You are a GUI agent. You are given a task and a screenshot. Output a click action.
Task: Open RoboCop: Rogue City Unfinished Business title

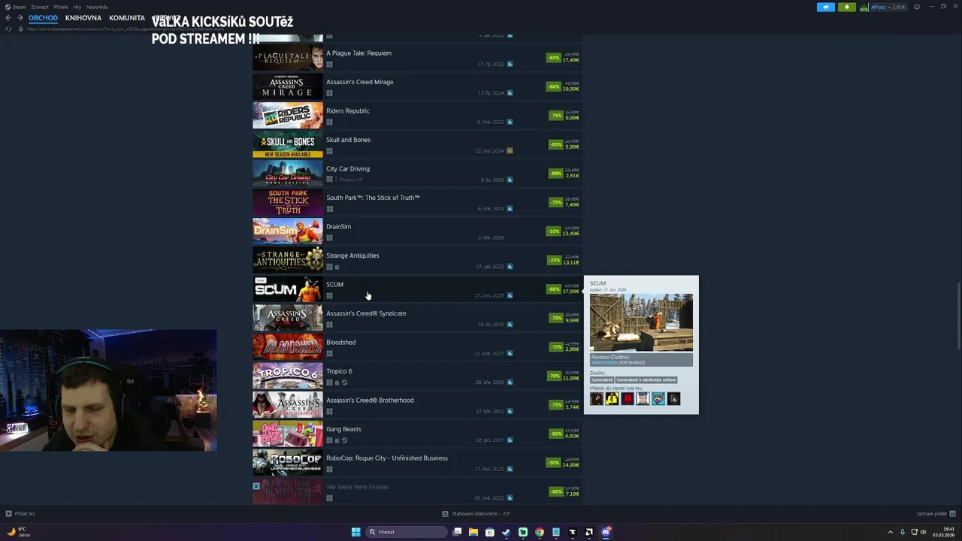(387, 458)
